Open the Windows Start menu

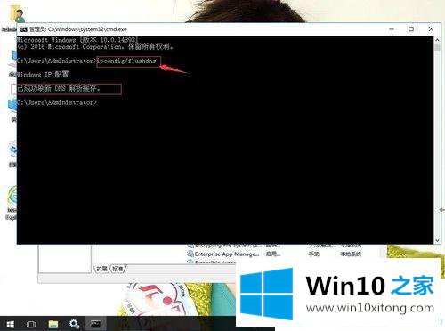[11, 324]
